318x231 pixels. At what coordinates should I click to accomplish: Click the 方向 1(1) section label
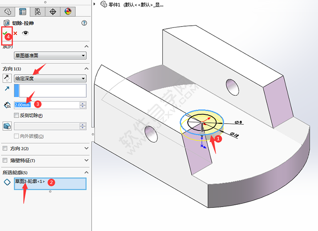click(12, 69)
